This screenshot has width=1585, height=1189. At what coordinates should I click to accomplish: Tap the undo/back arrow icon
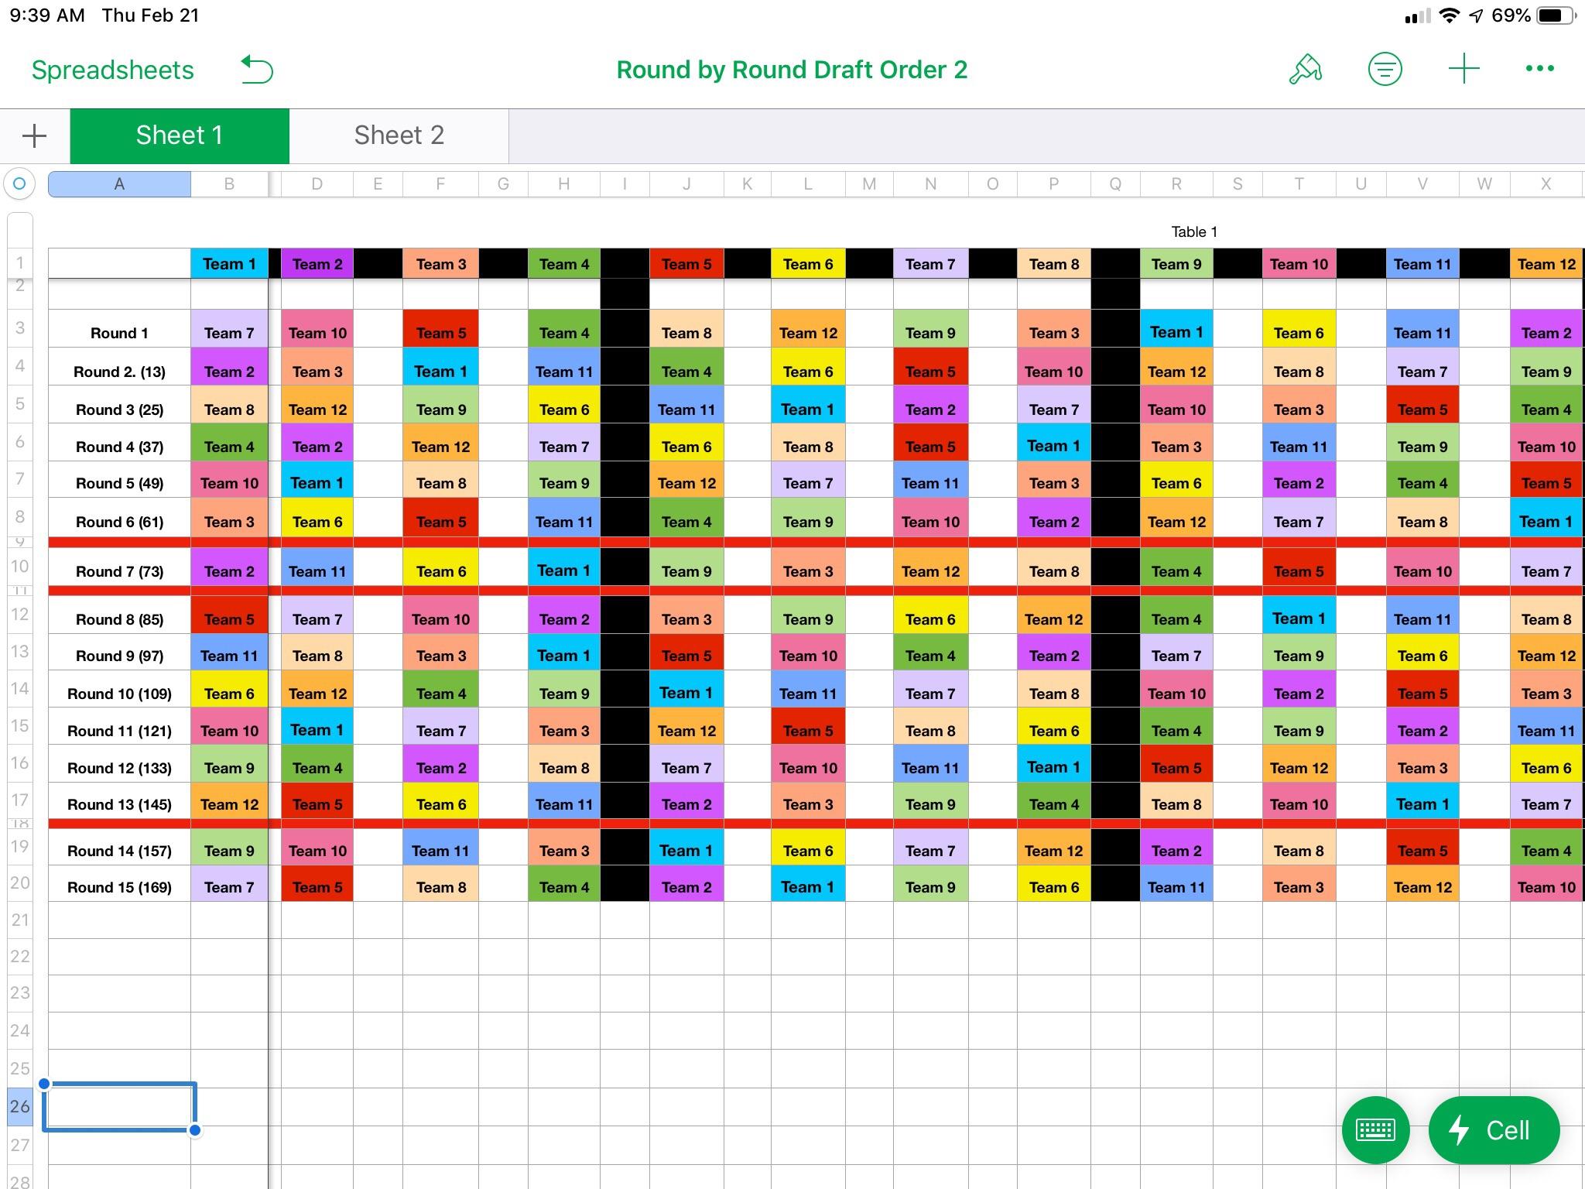257,69
